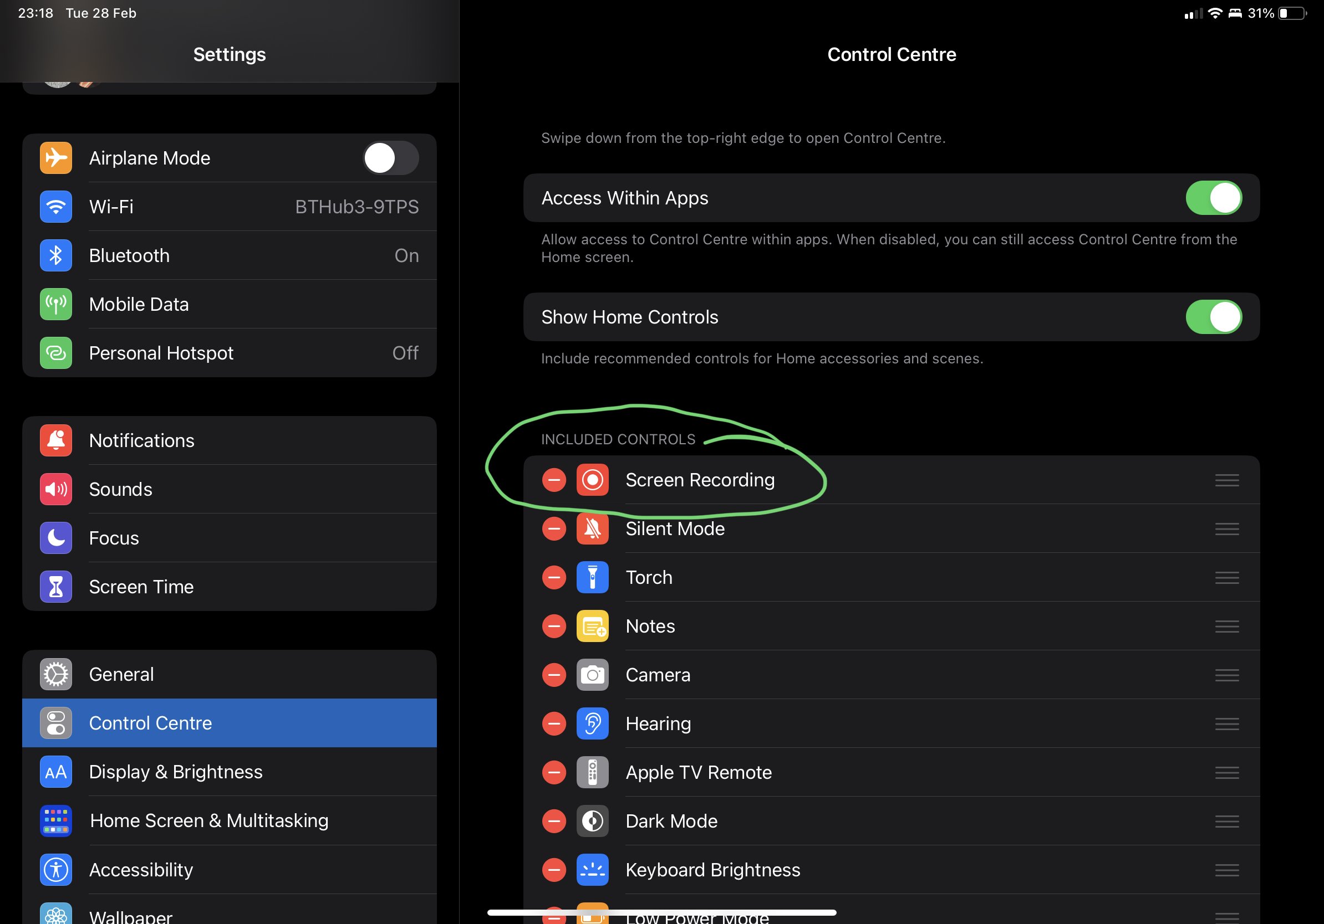Open Focus settings
Image resolution: width=1324 pixels, height=924 pixels.
230,538
